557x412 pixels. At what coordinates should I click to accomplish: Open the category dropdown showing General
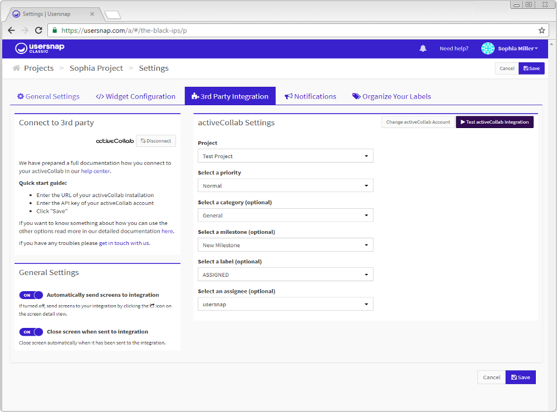coord(286,215)
